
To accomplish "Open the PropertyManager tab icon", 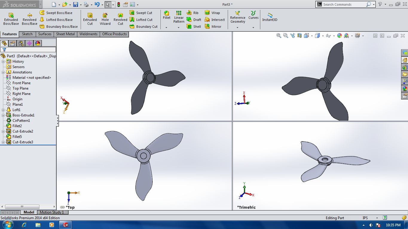I will [x=13, y=43].
